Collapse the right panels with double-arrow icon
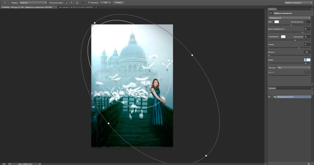The height and width of the screenshot is (165, 314). click(x=312, y=7)
